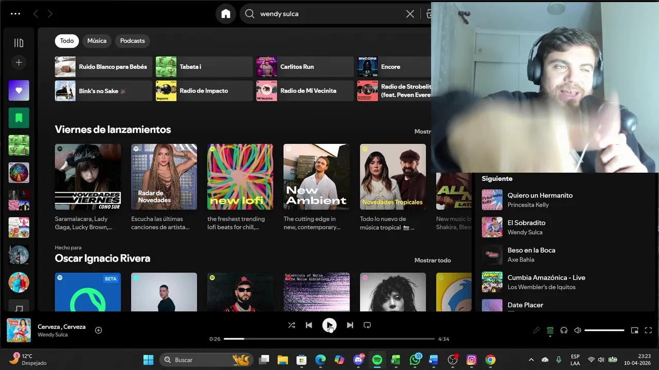Image resolution: width=659 pixels, height=370 pixels.
Task: Open Ruido Blanco para Bebés shortcut
Action: click(103, 67)
